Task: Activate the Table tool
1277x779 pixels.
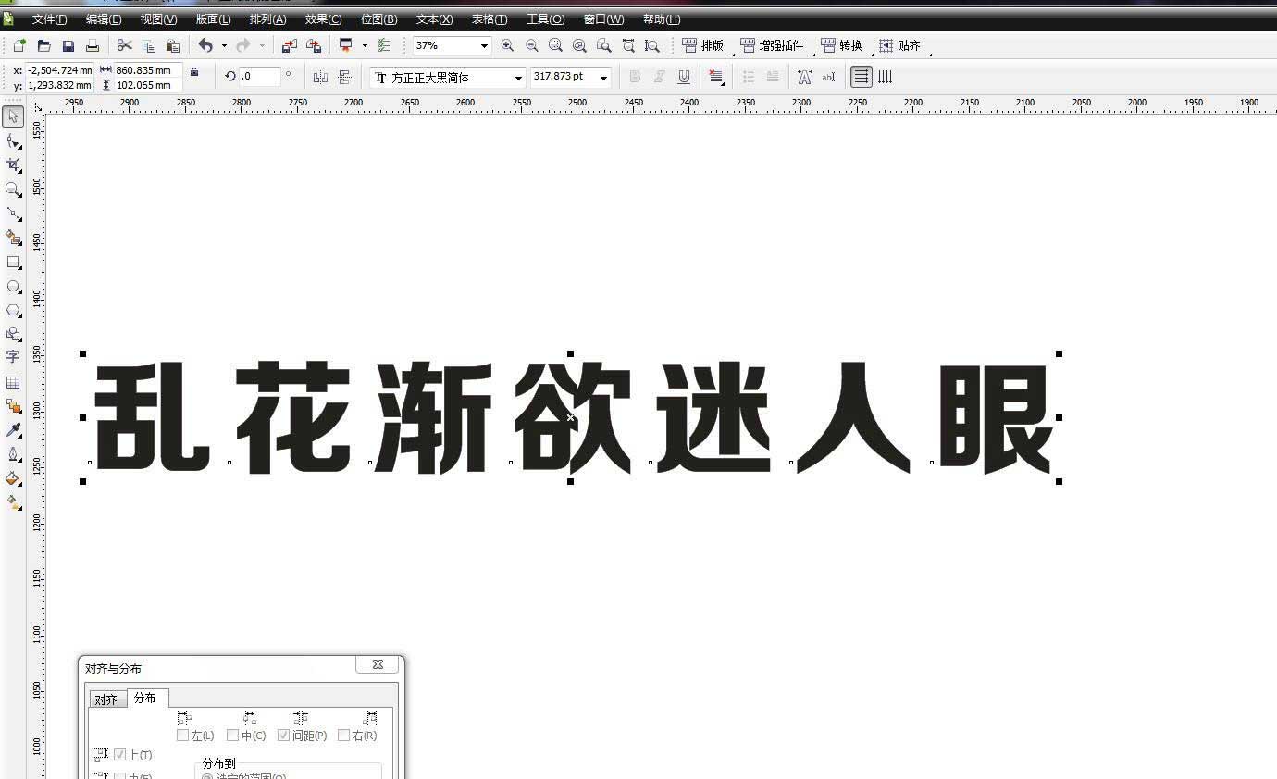Action: point(13,382)
